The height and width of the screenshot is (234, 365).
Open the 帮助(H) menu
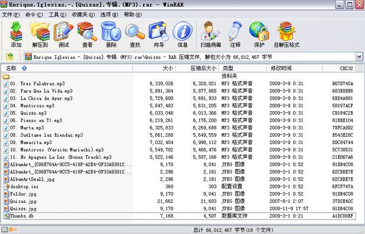pos(133,15)
